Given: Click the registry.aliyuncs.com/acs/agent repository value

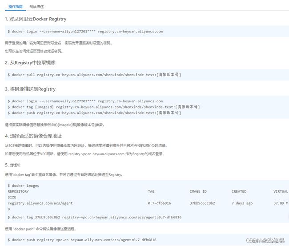Looking at the screenshot, I should 40,203.
